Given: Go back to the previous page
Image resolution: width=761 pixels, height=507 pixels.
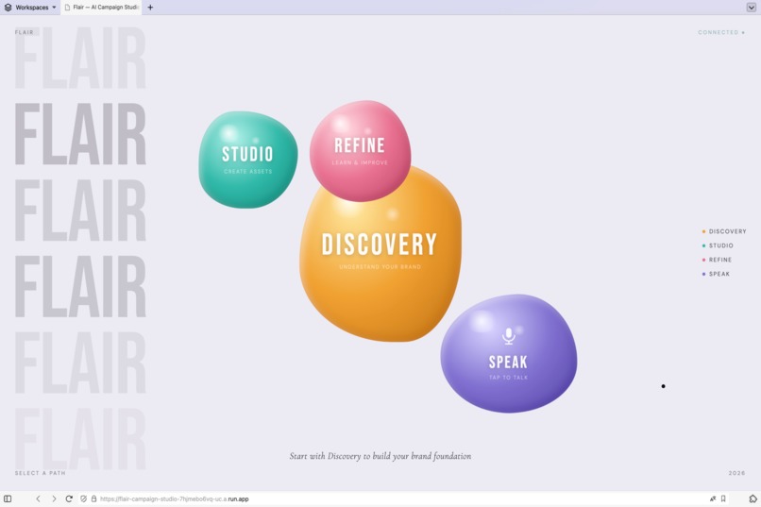Looking at the screenshot, I should tap(38, 499).
